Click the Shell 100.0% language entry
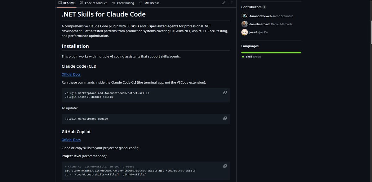This screenshot has width=372, height=182. pyautogui.click(x=251, y=57)
